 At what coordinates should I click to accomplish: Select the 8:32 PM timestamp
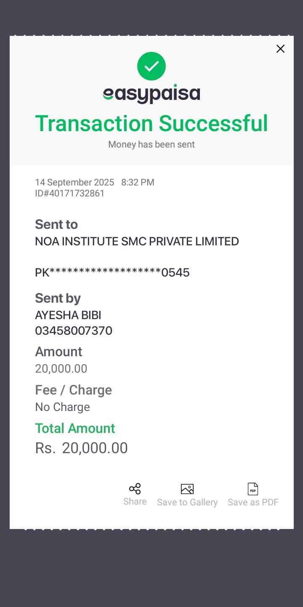pos(138,183)
